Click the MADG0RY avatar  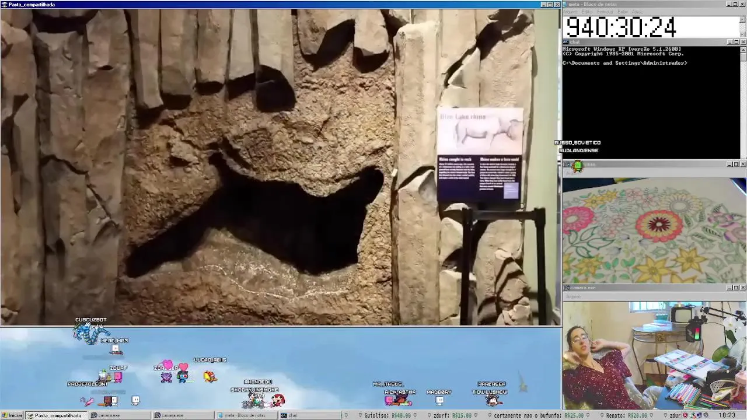[439, 400]
